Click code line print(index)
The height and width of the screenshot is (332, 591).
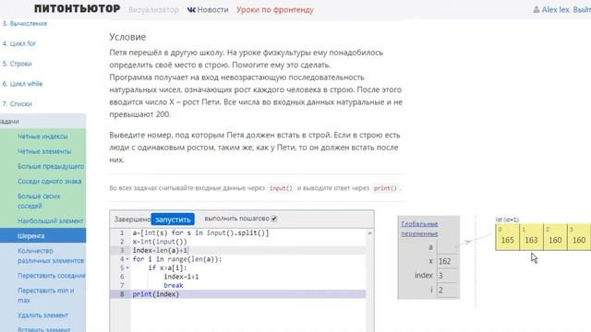(x=156, y=294)
